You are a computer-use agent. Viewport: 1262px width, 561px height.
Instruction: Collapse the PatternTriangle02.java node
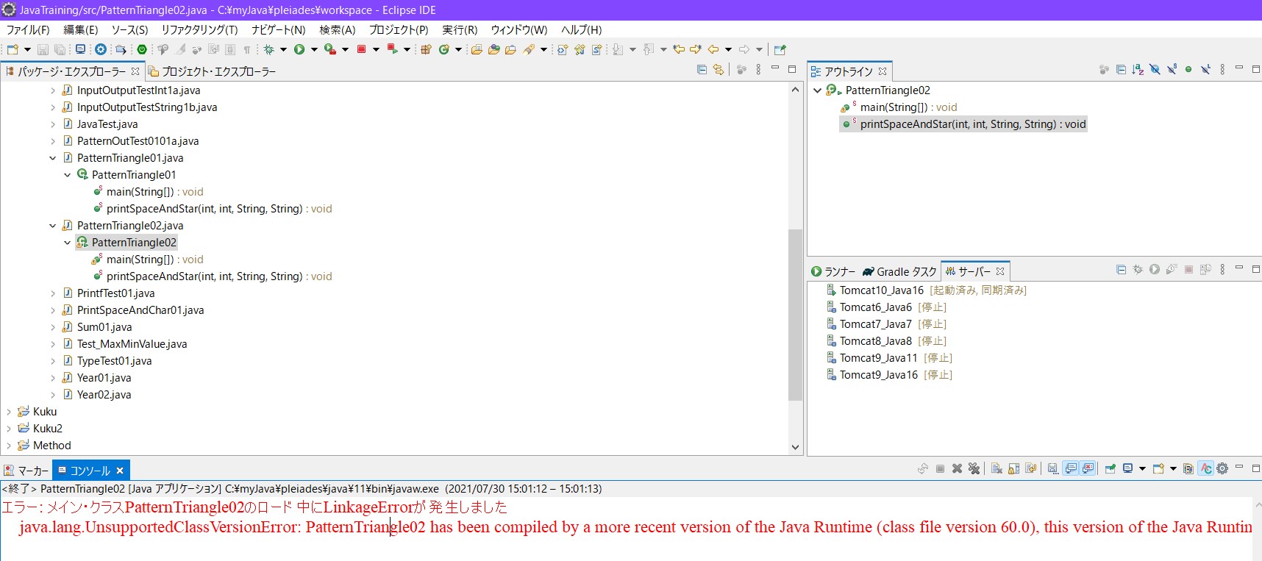coord(52,226)
